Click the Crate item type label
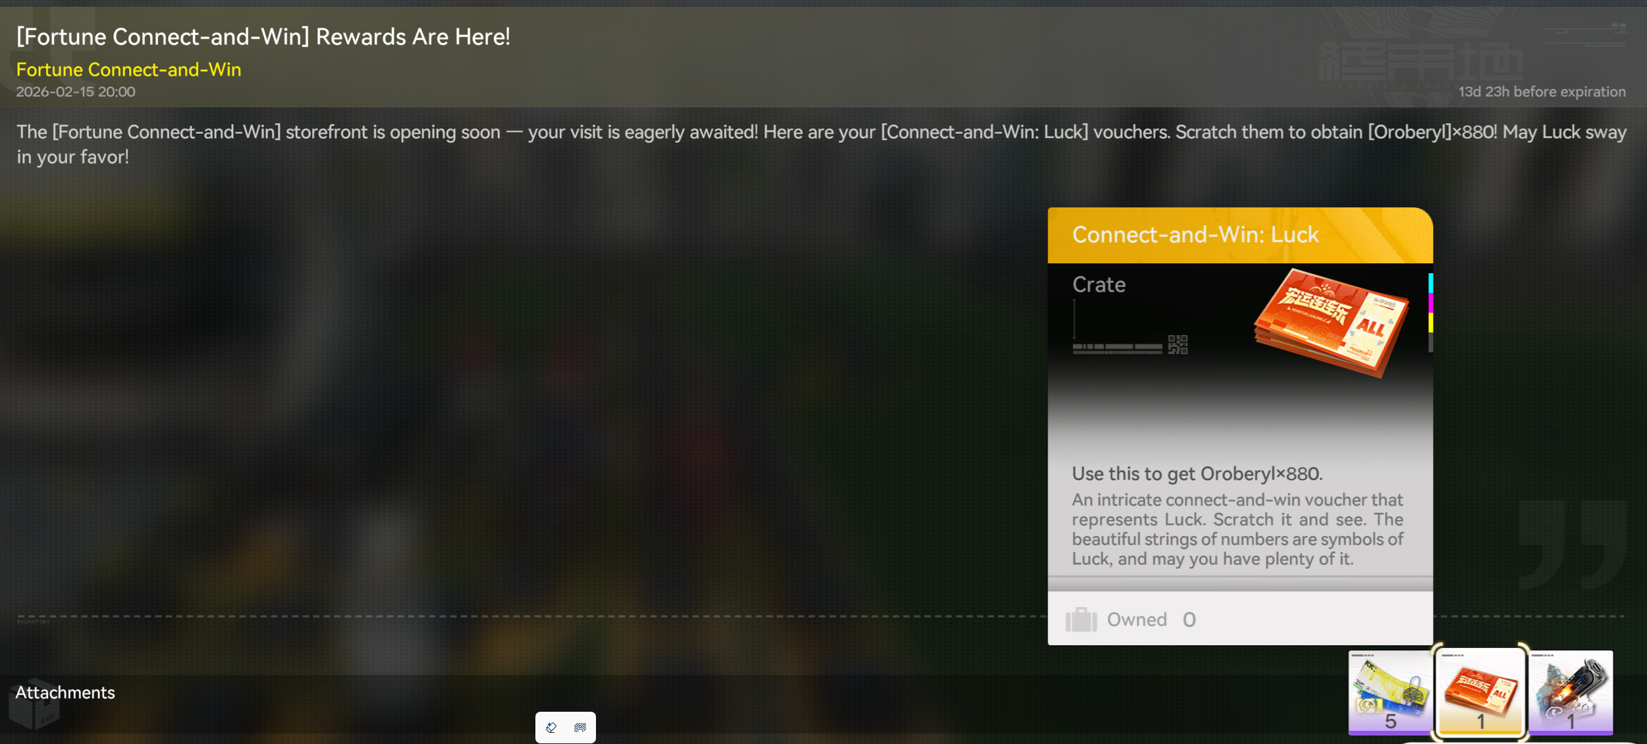This screenshot has height=744, width=1647. point(1098,284)
